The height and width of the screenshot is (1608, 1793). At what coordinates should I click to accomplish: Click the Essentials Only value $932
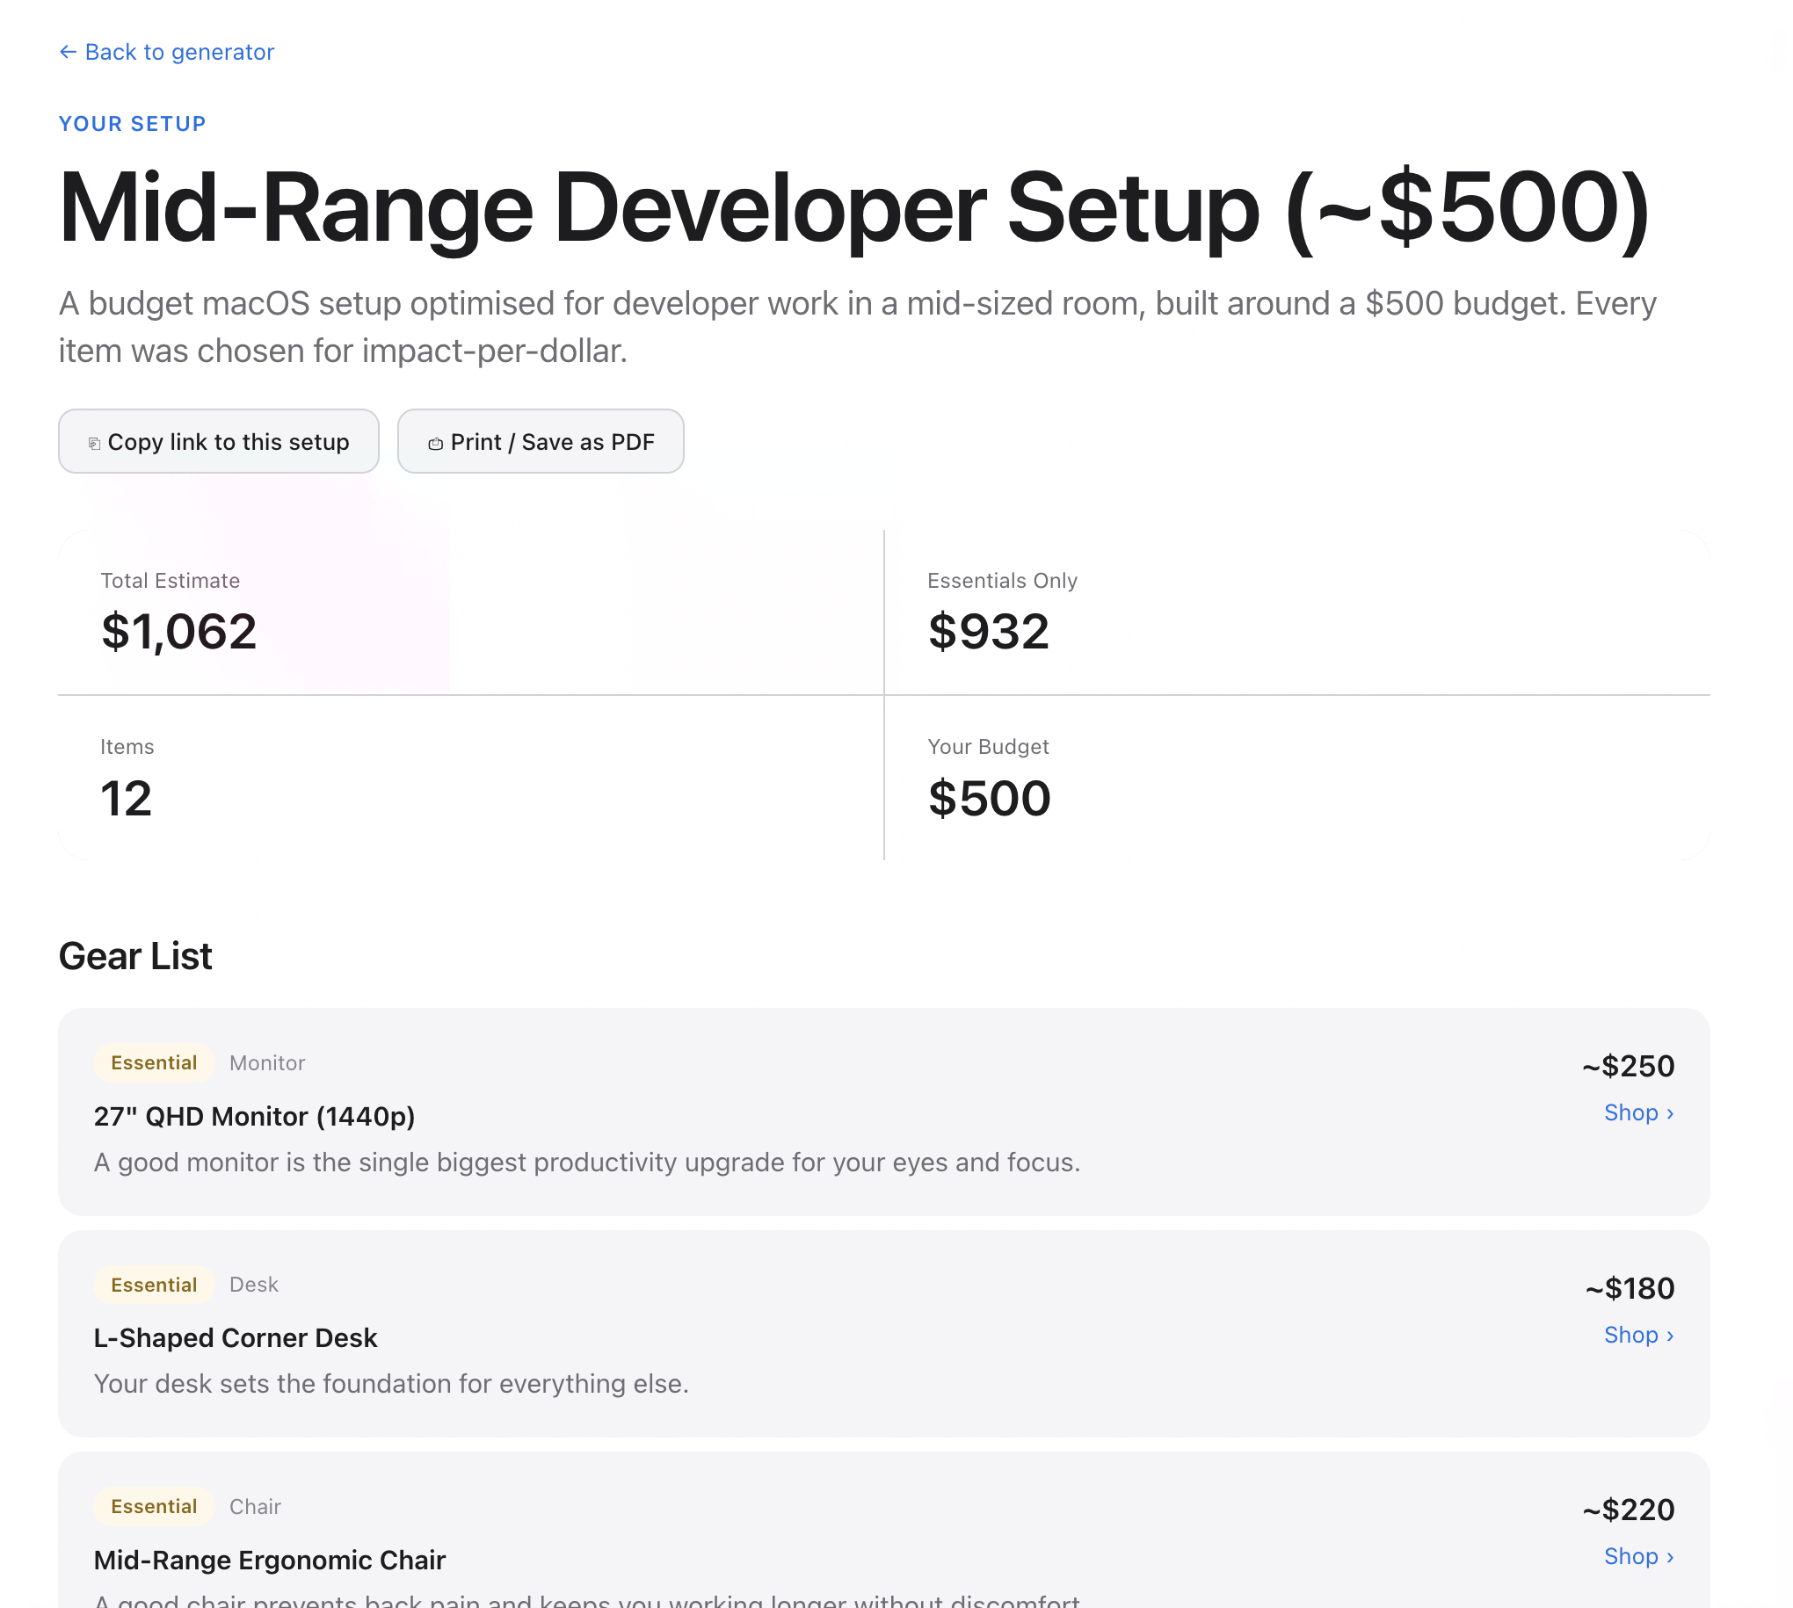tap(988, 632)
